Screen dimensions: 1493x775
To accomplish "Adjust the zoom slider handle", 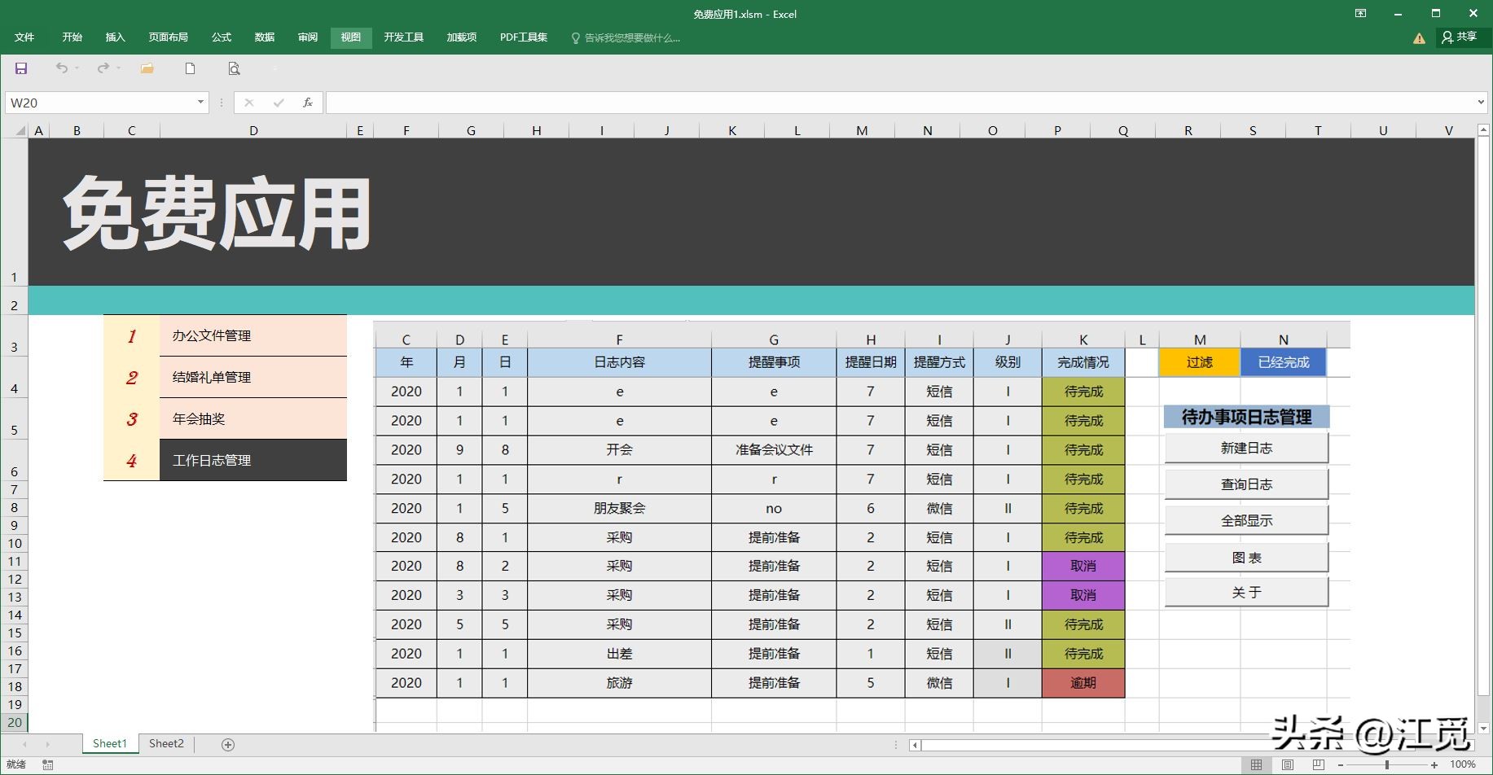I will [x=1387, y=764].
